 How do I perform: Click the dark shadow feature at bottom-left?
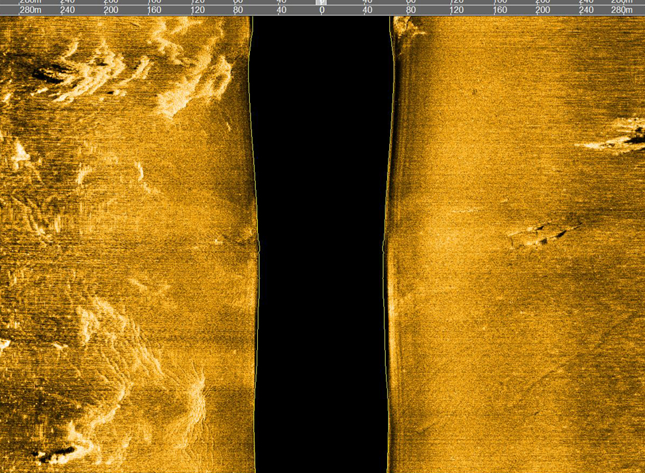coord(56,455)
